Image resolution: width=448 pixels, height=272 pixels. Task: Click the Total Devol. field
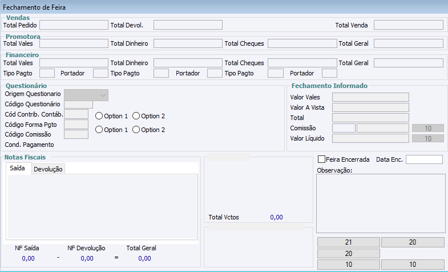click(x=188, y=25)
